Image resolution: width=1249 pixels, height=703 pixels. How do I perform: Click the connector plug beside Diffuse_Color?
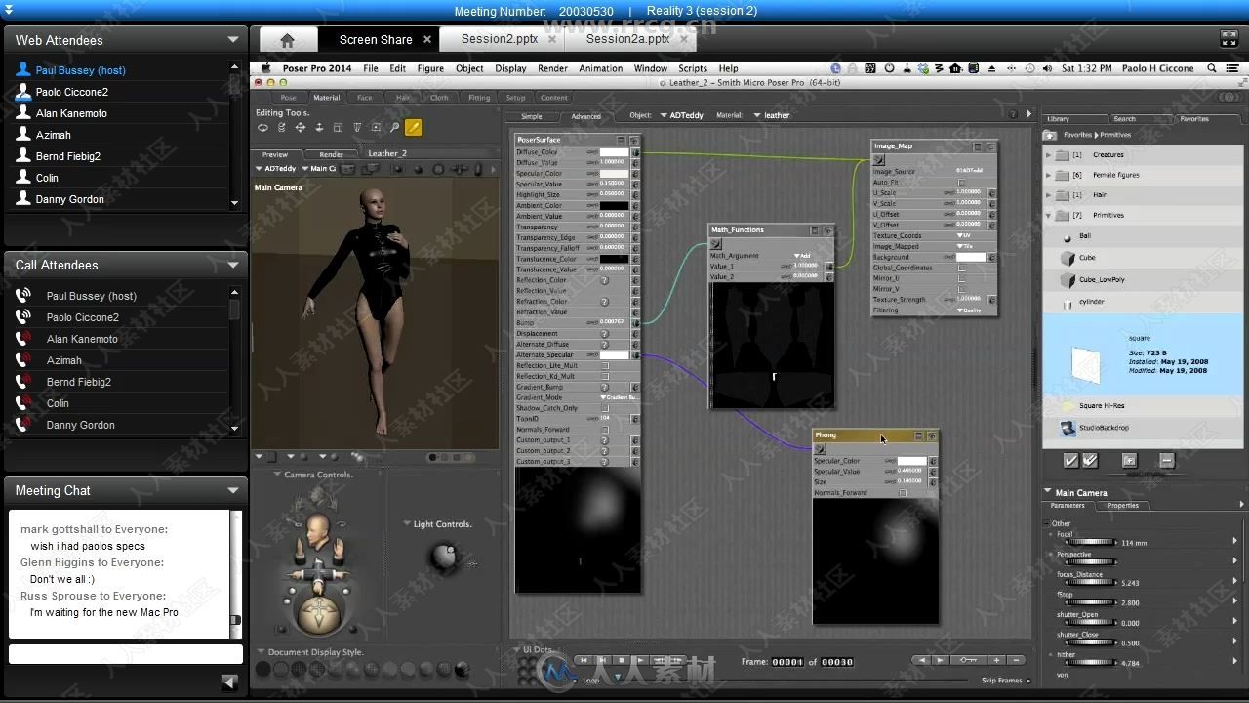pyautogui.click(x=635, y=152)
